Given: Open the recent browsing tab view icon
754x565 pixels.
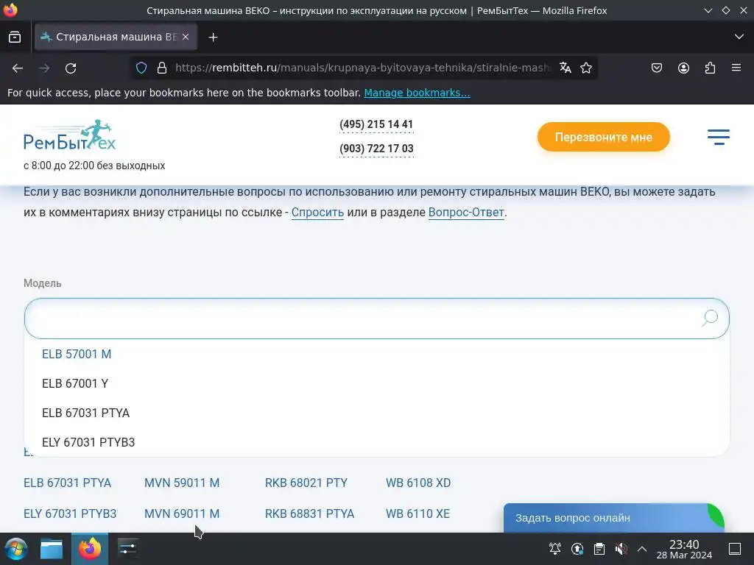Looking at the screenshot, I should tap(15, 37).
